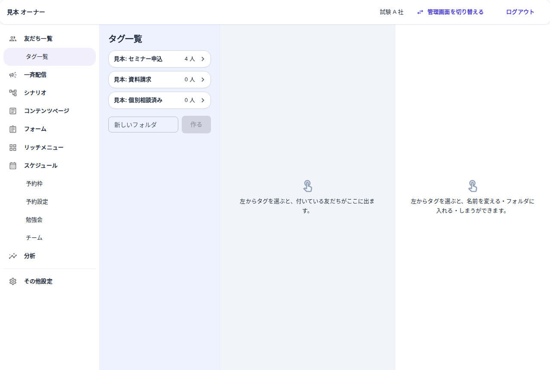Click the megaphone icon for 一斉配信
The height and width of the screenshot is (370, 550).
pyautogui.click(x=13, y=75)
